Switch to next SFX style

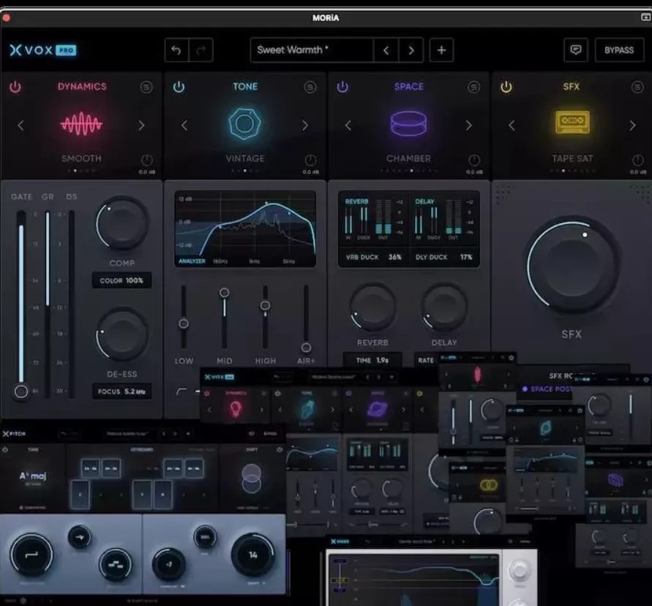pyautogui.click(x=632, y=125)
